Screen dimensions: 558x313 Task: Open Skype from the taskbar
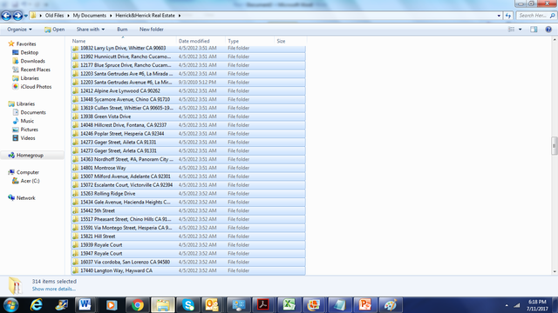[188, 305]
